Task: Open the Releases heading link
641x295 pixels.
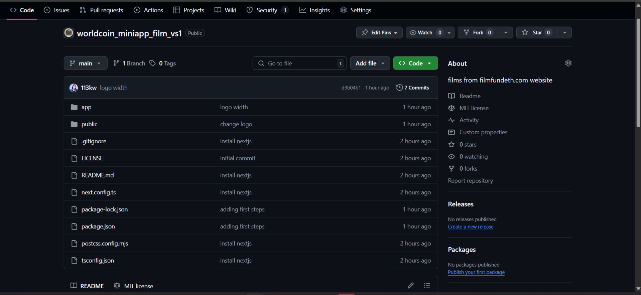Action: 461,204
